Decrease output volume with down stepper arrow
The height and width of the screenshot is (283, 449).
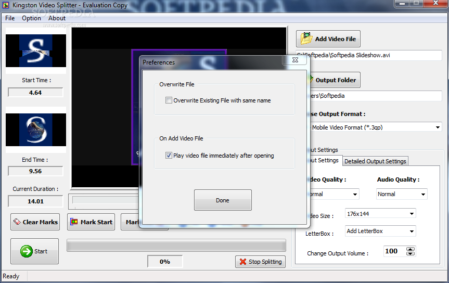410,253
